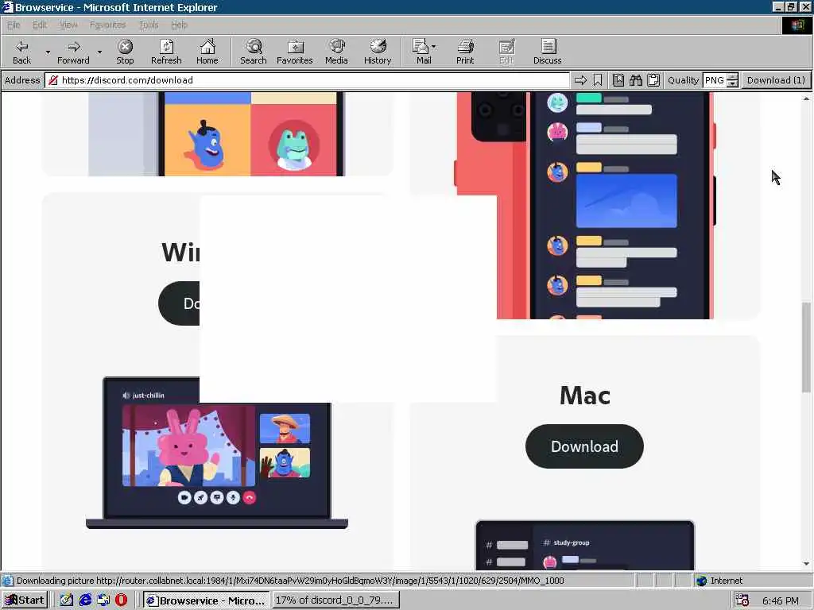Click the Go arrow next to the address bar
The width and height of the screenshot is (814, 610).
point(580,80)
